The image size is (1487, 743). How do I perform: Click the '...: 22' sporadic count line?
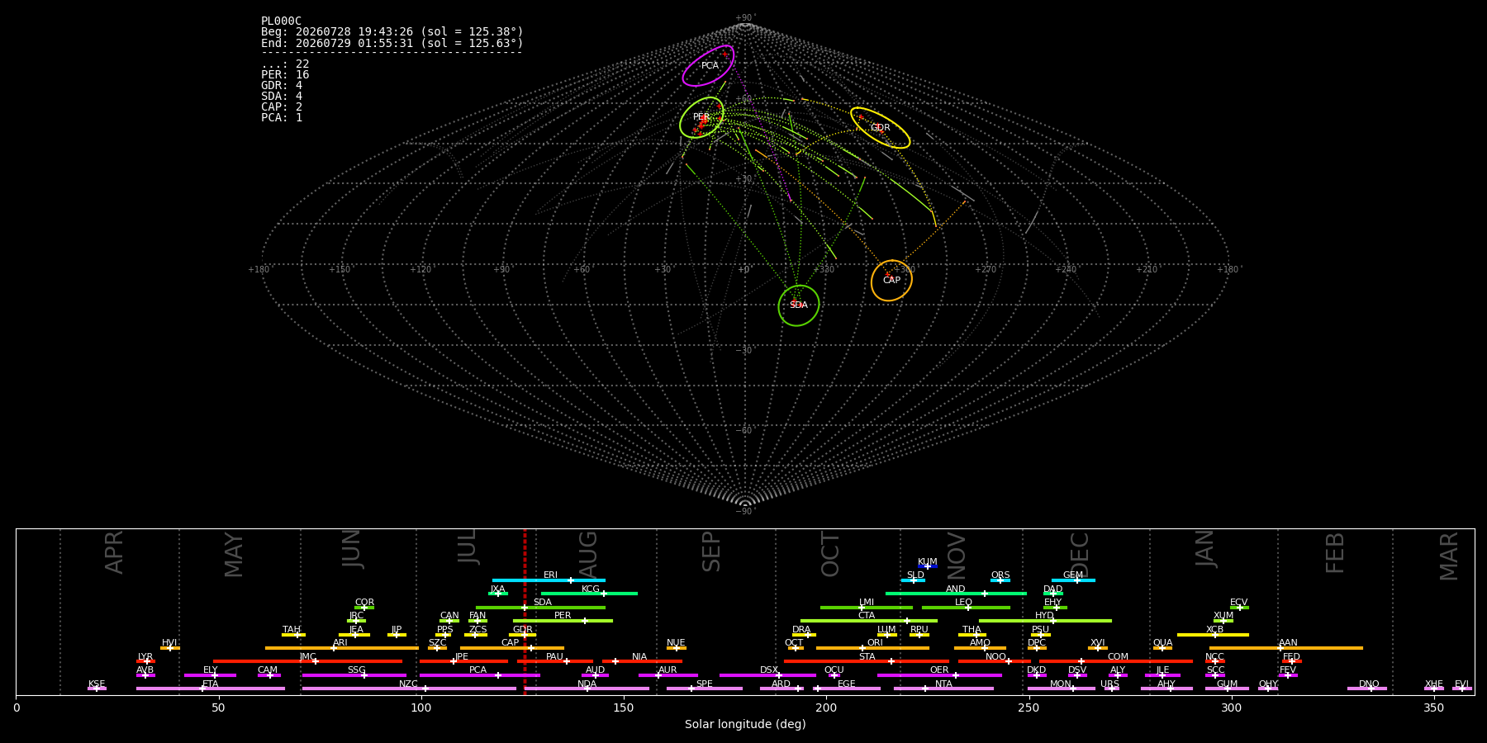coord(285,64)
